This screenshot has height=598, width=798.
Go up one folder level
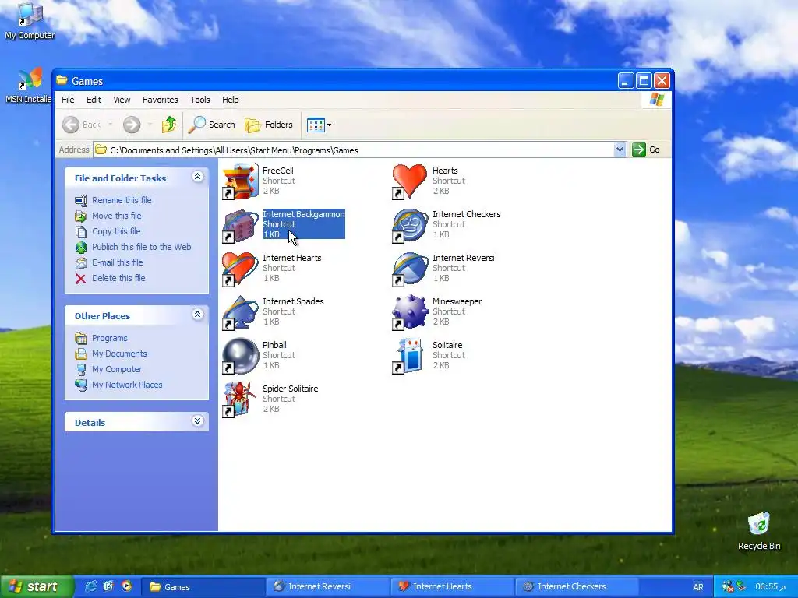[169, 125]
